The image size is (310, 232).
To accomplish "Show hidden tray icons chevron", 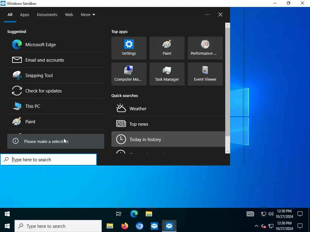I will point(256,226).
